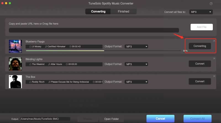Click the Lil Mosey artist name
The image size is (221, 123).
coord(36,47)
